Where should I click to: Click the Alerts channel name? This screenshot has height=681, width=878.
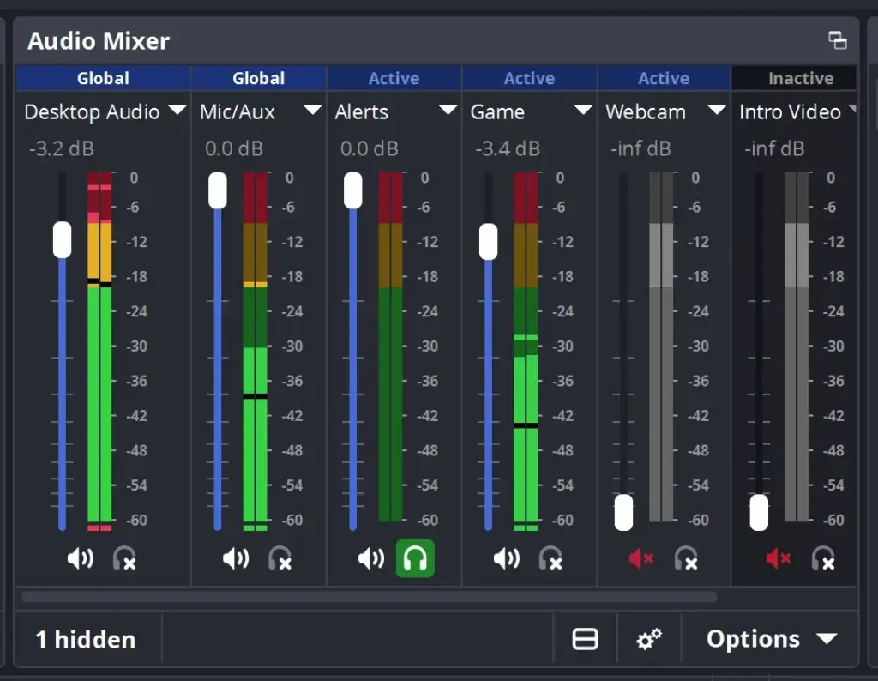click(362, 112)
